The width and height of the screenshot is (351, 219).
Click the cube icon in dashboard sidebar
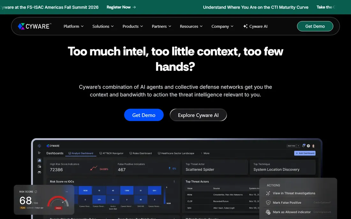click(39, 146)
